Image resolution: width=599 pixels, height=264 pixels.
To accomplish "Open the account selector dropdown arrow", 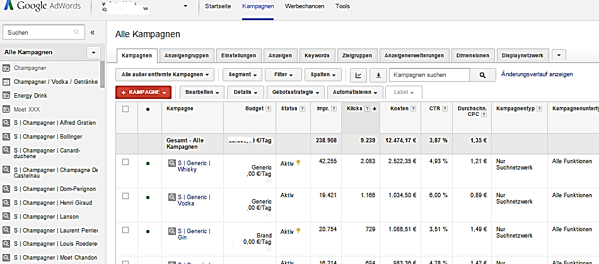I will [x=185, y=6].
